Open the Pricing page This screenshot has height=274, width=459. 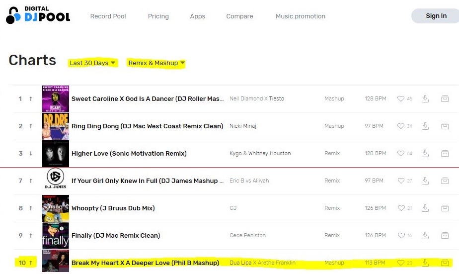coord(158,16)
